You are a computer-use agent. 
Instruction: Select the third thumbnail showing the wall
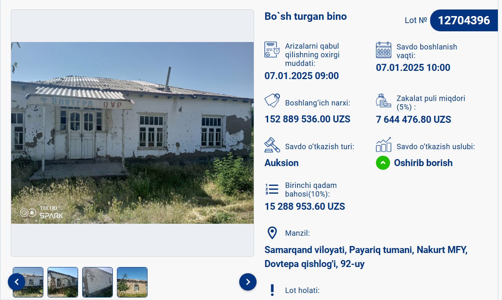click(98, 282)
